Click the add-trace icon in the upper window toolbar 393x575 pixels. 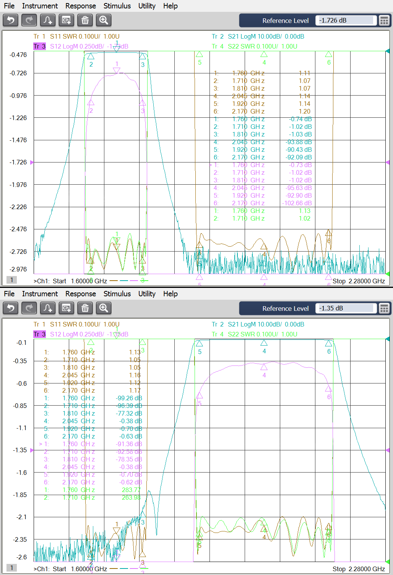(x=48, y=20)
